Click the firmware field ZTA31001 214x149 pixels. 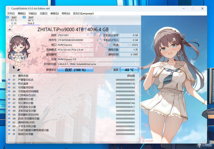tap(75, 35)
